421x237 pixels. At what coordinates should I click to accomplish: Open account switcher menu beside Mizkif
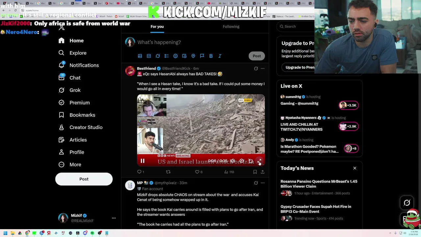click(x=114, y=218)
